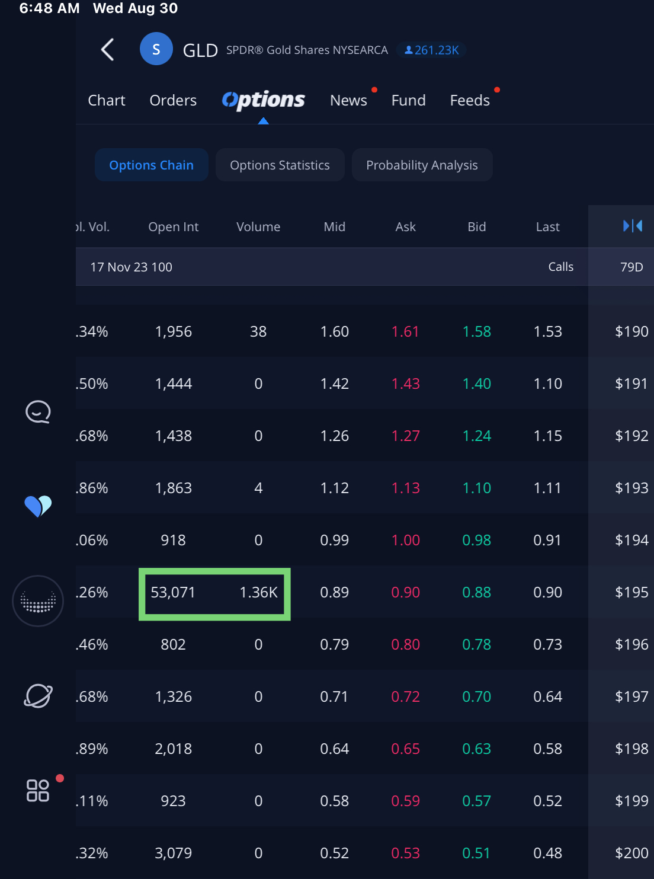This screenshot has height=879, width=654.
Task: Tap the blue heart sidebar icon
Action: [38, 506]
